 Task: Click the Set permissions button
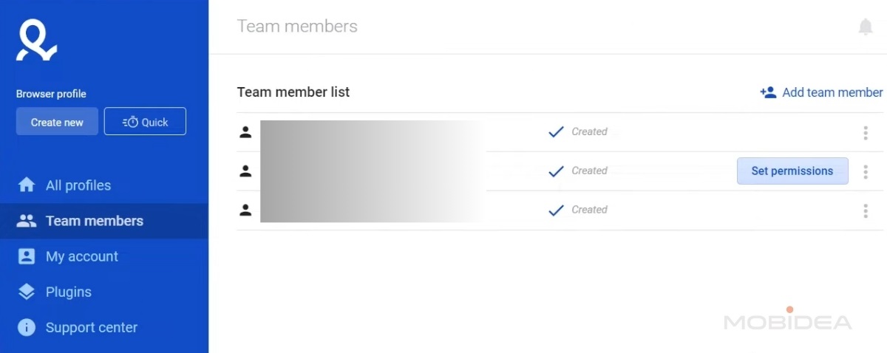point(792,171)
